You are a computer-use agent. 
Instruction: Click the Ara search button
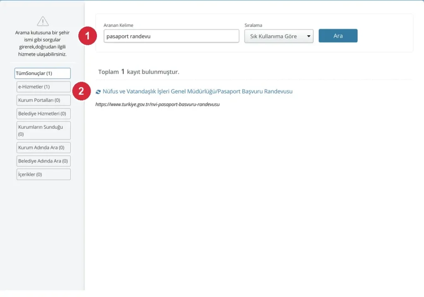click(338, 36)
